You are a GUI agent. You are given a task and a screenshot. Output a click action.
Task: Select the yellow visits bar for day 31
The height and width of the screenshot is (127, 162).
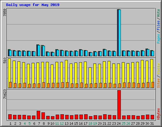pos(152,73)
